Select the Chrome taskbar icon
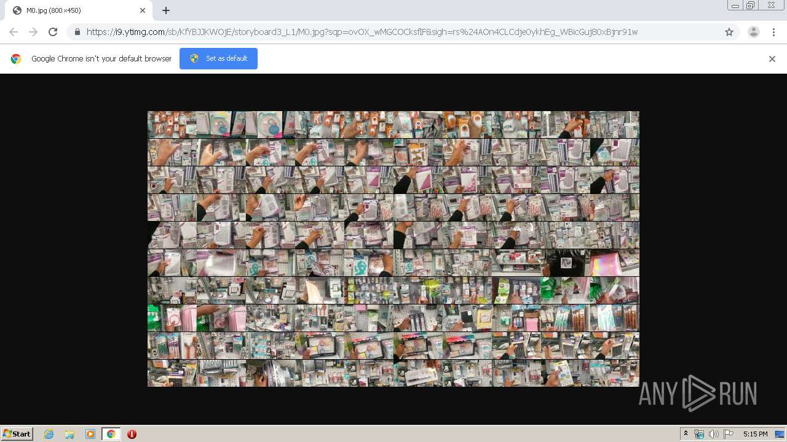 [111, 434]
